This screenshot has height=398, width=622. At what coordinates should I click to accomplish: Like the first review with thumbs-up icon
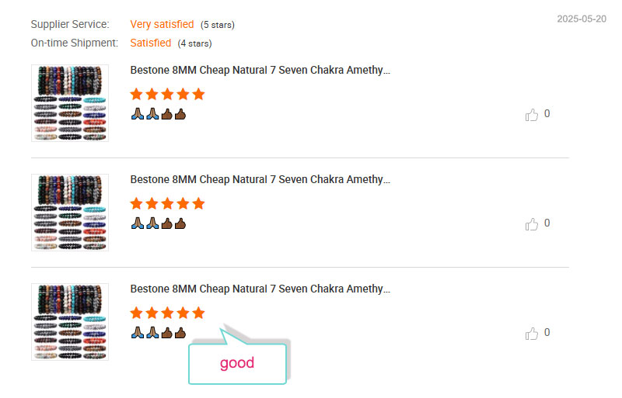tap(532, 115)
